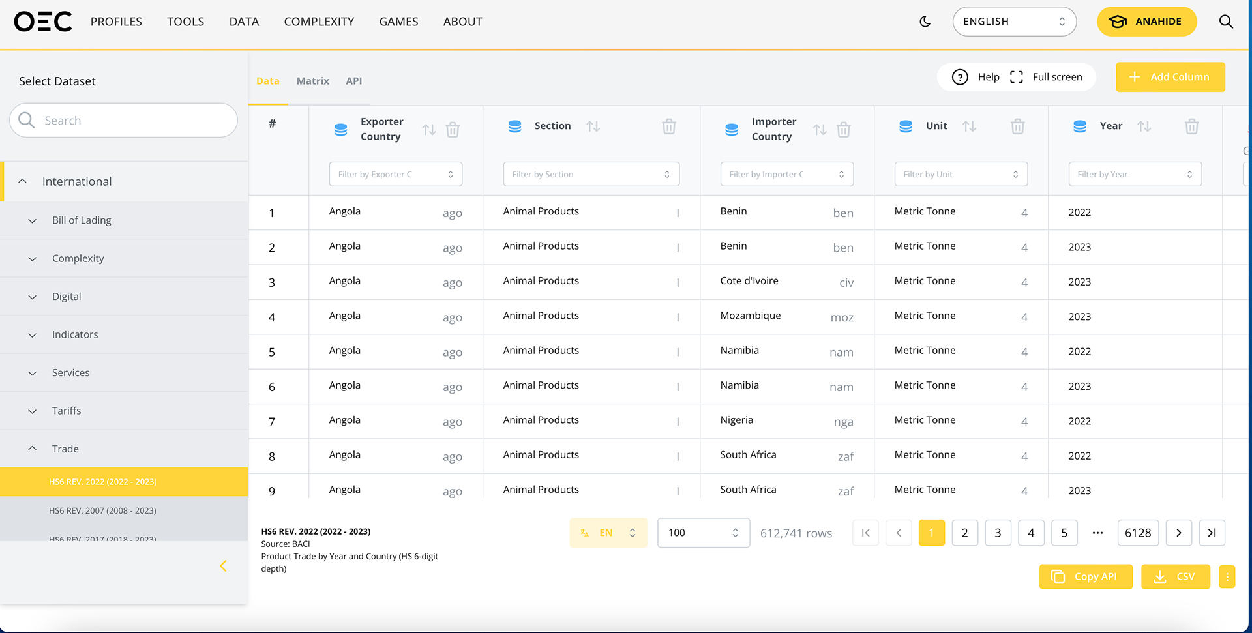Viewport: 1252px width, 633px height.
Task: Enter Full screen mode
Action: coord(1046,77)
